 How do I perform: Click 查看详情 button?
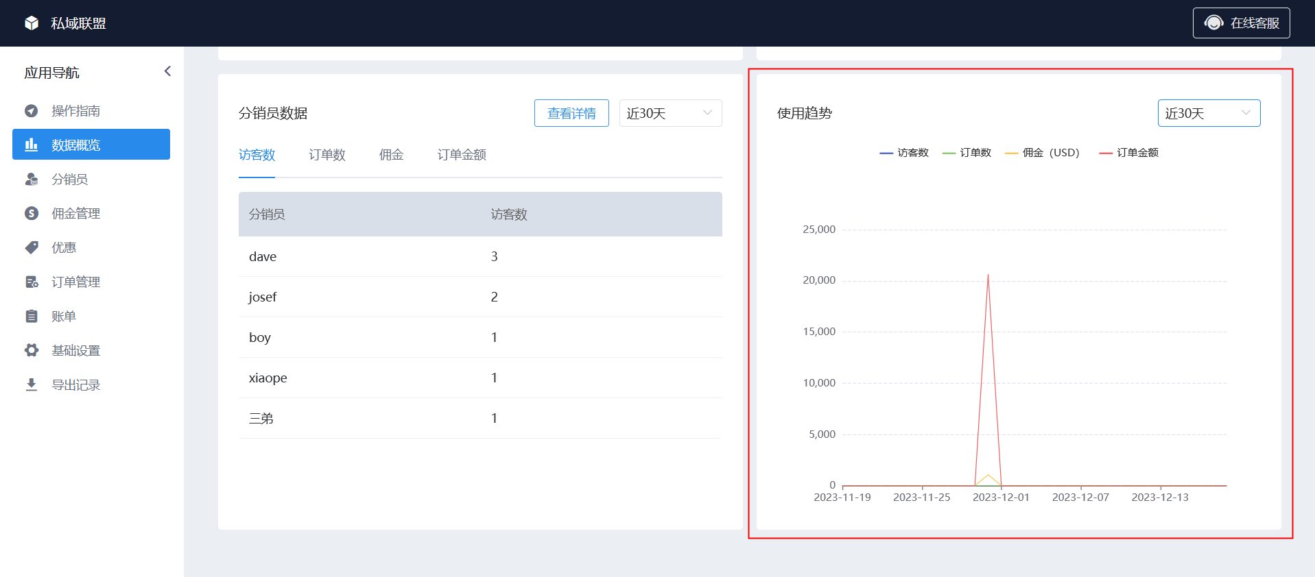pyautogui.click(x=571, y=113)
